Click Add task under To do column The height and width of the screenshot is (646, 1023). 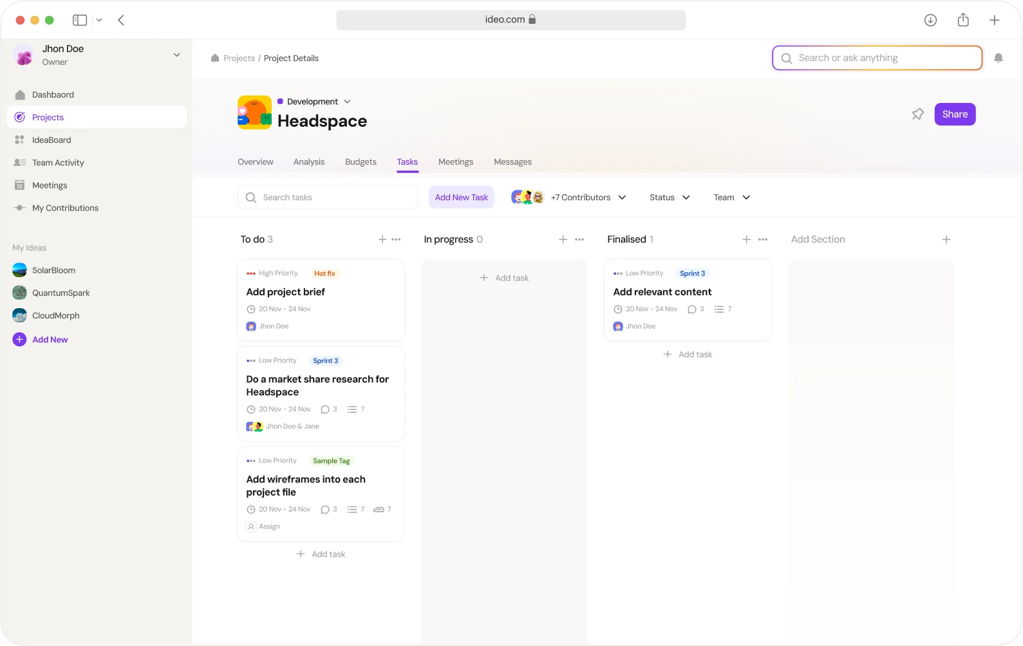click(321, 554)
